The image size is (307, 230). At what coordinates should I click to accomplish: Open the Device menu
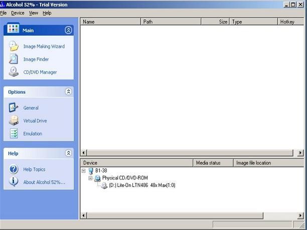point(18,13)
